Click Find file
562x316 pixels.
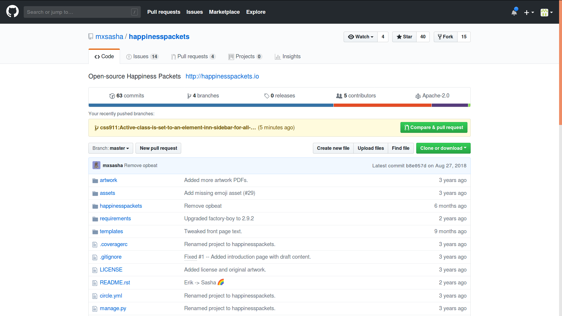click(x=401, y=148)
